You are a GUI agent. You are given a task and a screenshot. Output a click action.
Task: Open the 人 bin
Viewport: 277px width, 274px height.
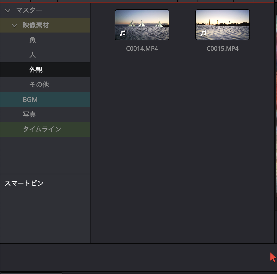coord(33,55)
